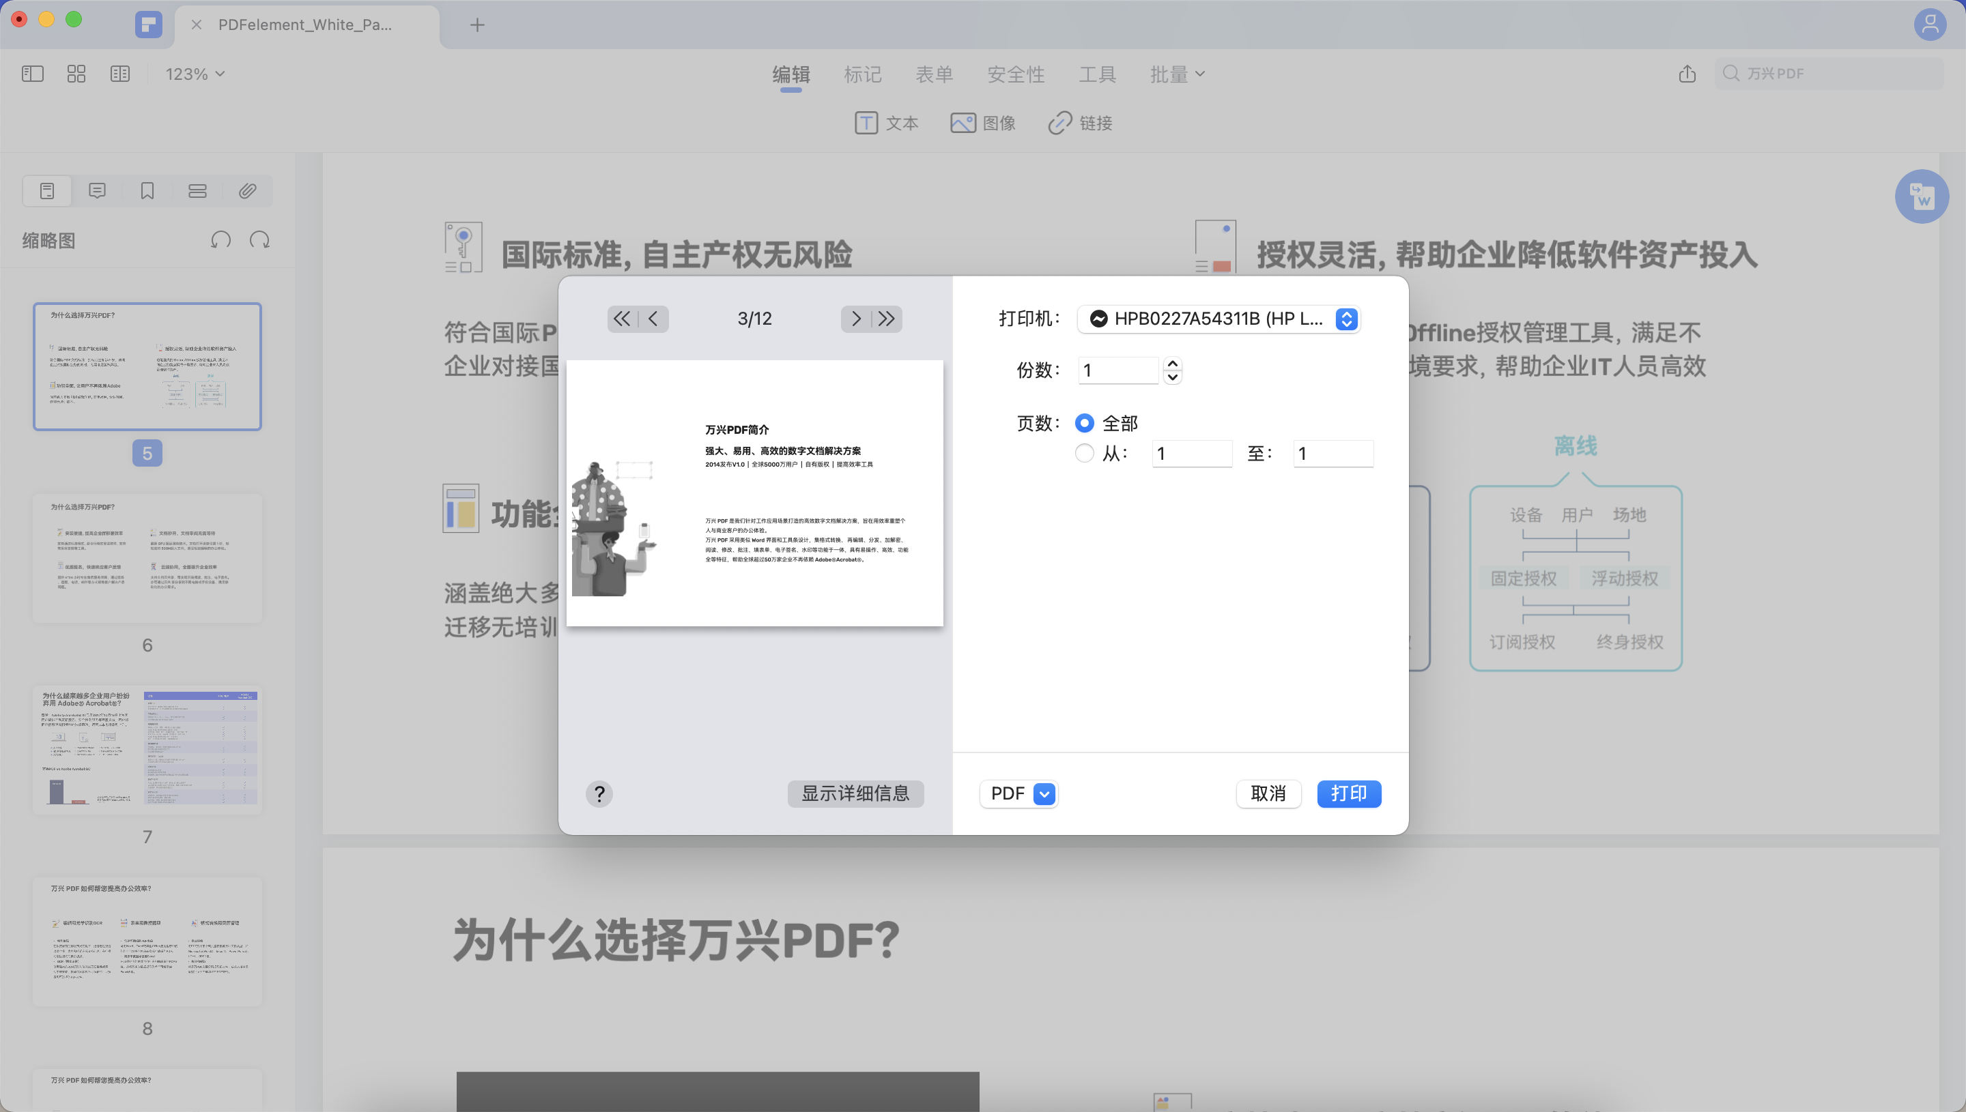The height and width of the screenshot is (1112, 1966).
Task: Open the PDF output format dropdown
Action: point(1044,793)
